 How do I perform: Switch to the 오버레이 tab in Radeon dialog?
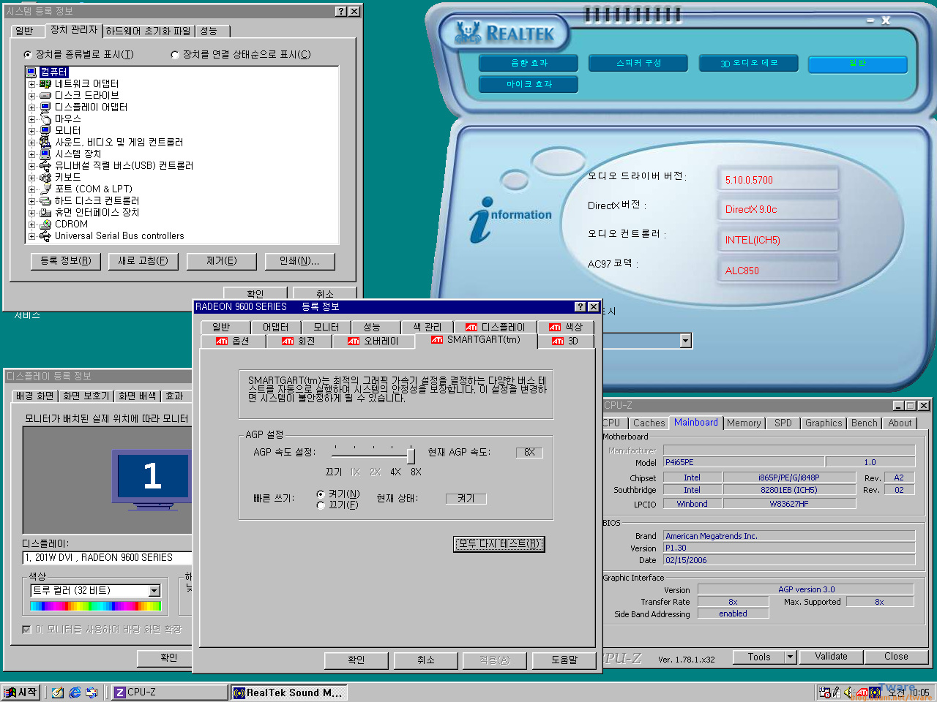point(373,341)
